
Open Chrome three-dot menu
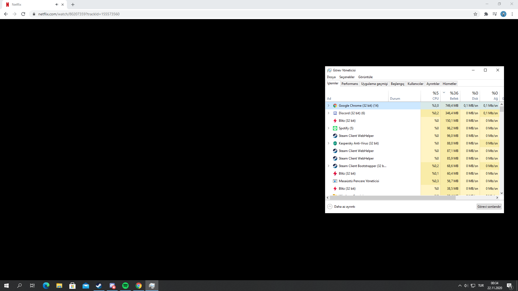tap(512, 14)
